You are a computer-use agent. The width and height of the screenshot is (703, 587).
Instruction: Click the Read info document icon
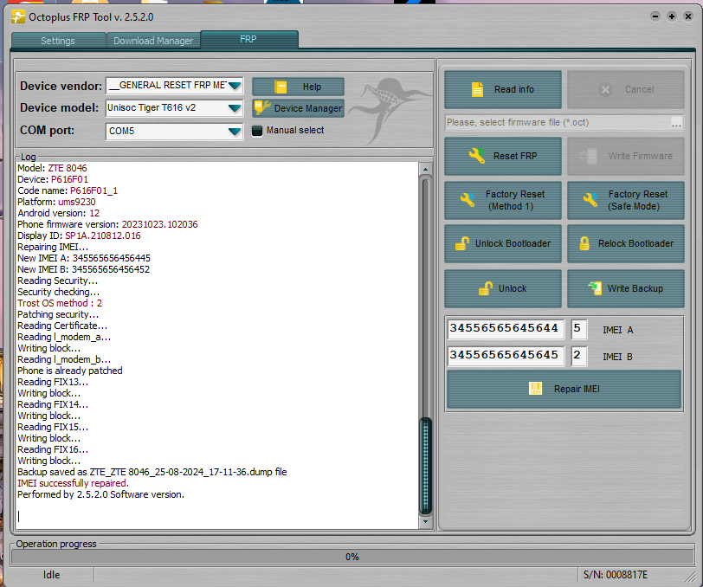477,89
